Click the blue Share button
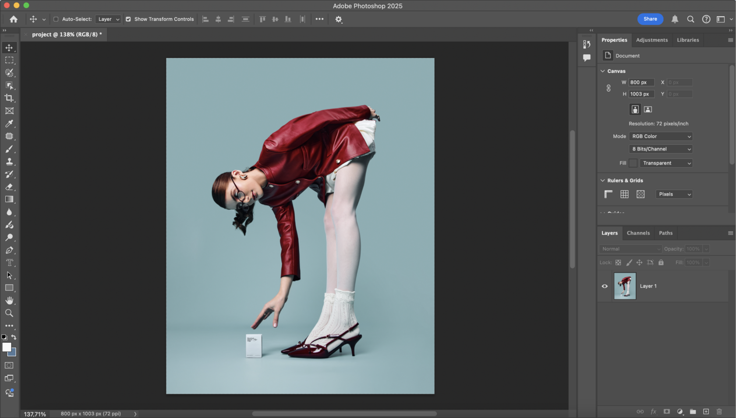 click(650, 19)
